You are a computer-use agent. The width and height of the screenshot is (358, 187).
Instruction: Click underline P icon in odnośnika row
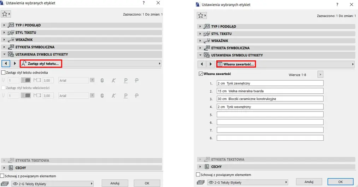(x=125, y=80)
